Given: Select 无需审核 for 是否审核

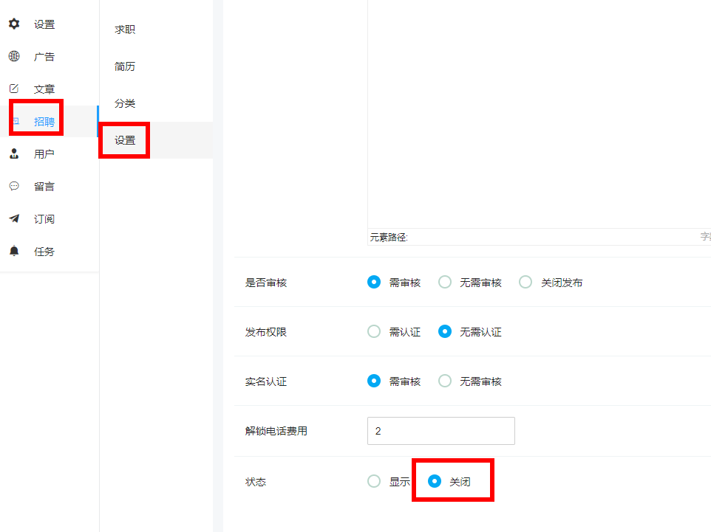Looking at the screenshot, I should pyautogui.click(x=445, y=282).
